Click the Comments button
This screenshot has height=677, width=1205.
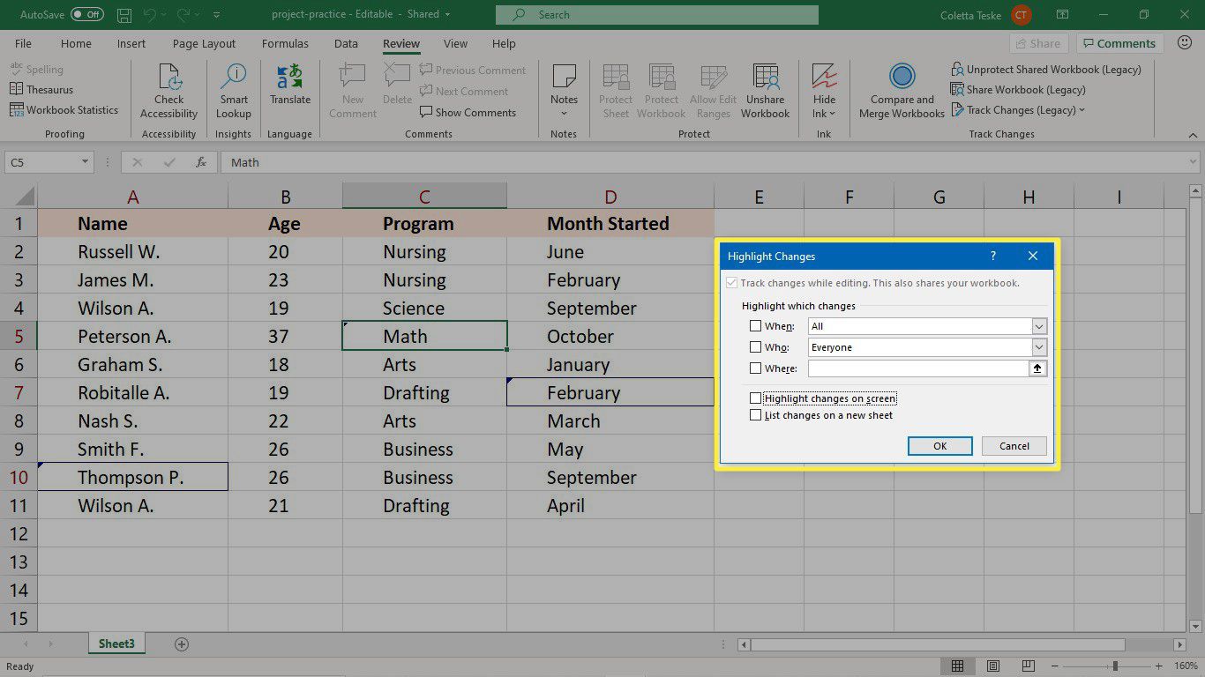1119,43
